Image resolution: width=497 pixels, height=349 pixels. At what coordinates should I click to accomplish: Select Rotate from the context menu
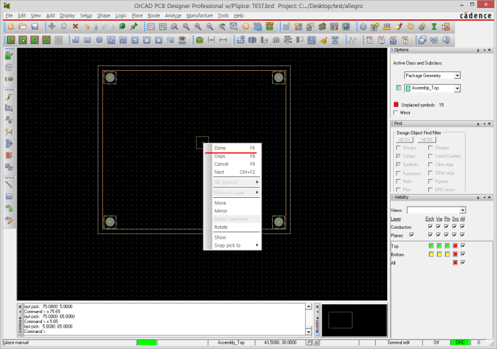click(x=221, y=227)
